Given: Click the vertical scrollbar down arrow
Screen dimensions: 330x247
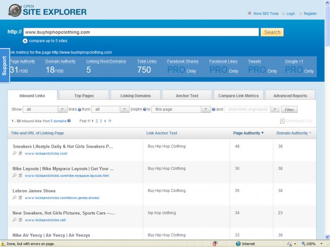Looking at the screenshot, I should [x=327, y=237].
